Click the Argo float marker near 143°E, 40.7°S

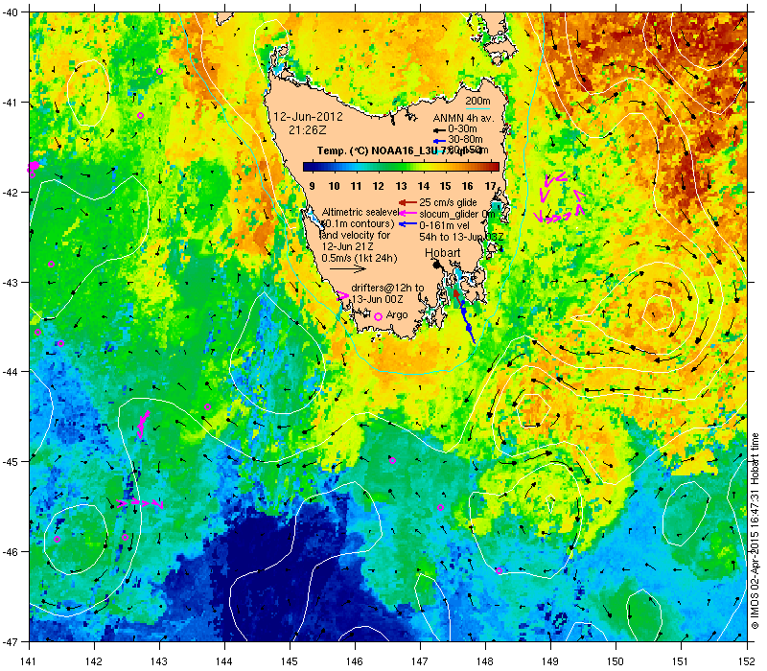tap(159, 71)
